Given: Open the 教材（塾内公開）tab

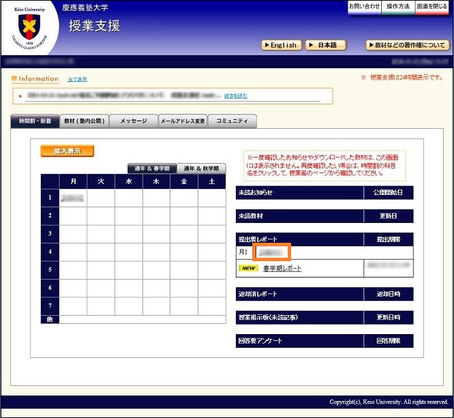Looking at the screenshot, I should tap(85, 121).
